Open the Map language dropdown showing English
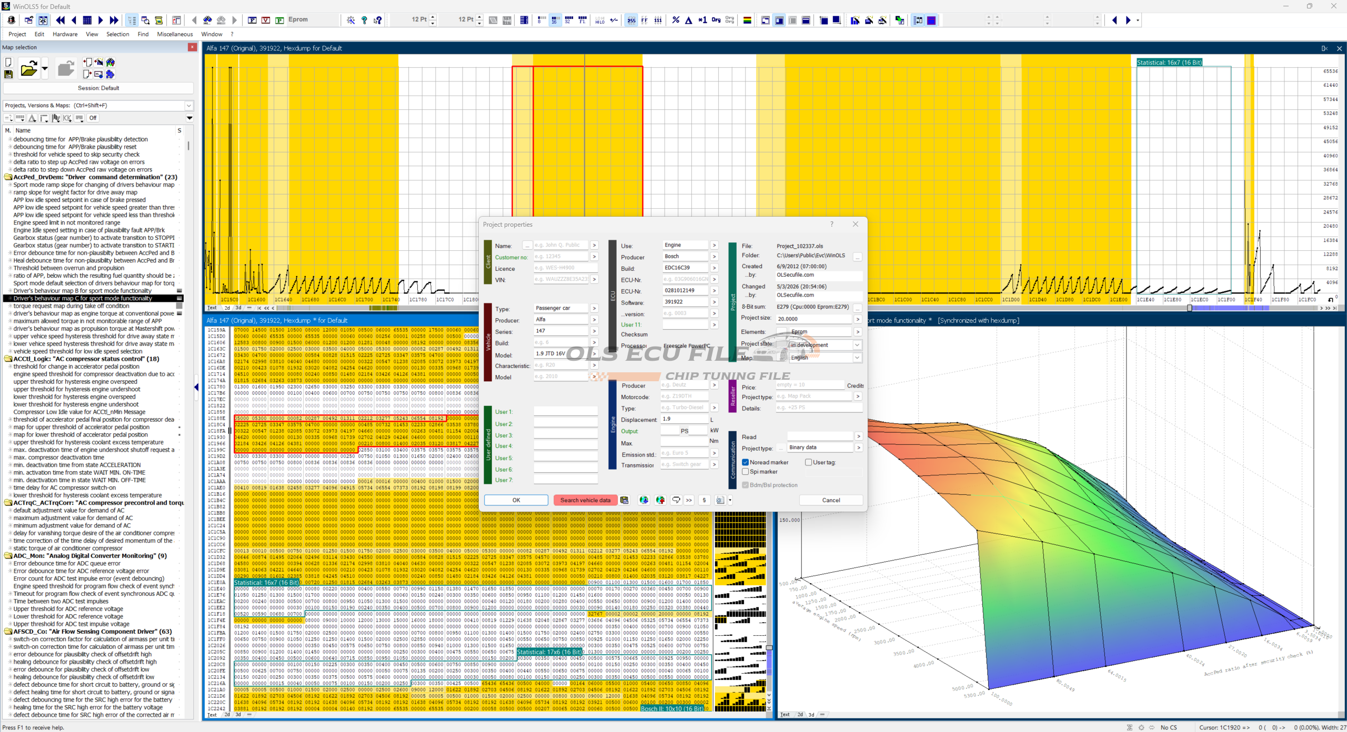 click(857, 358)
